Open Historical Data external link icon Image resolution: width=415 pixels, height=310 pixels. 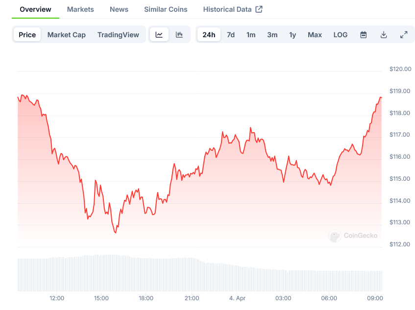pyautogui.click(x=260, y=9)
